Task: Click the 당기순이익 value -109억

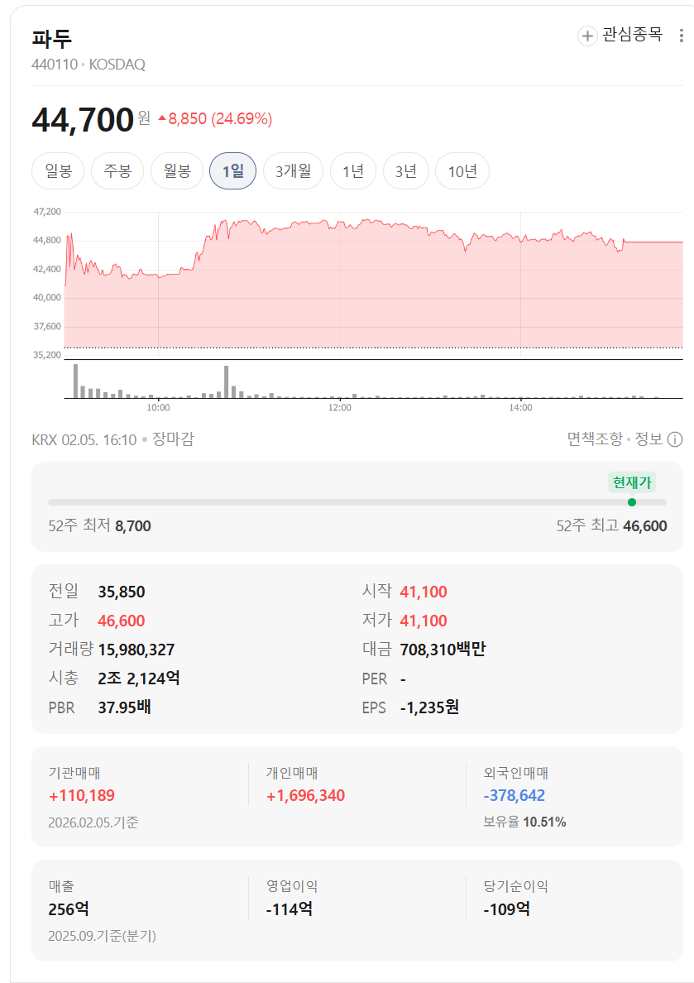Action: pos(506,909)
